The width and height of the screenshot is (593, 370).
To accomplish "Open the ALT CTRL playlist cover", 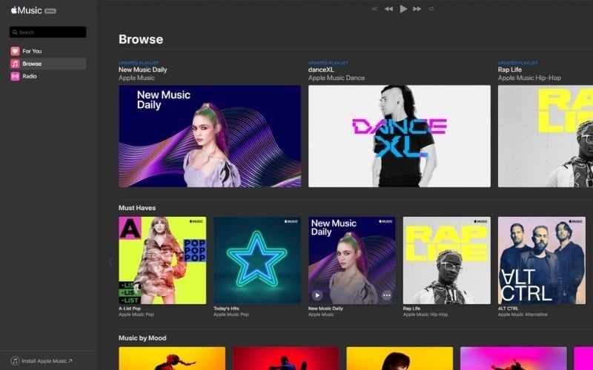I will pyautogui.click(x=542, y=260).
